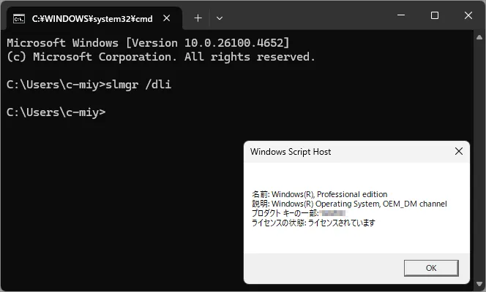
Task: Click the terminal scrollbar up arrow
Action: point(479,37)
